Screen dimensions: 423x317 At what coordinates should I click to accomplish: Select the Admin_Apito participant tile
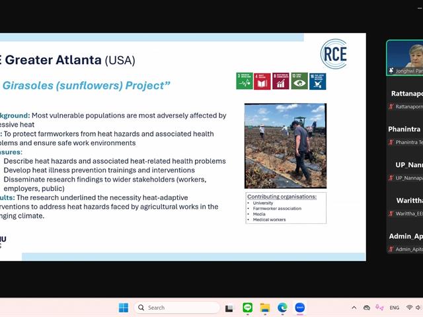pos(404,236)
